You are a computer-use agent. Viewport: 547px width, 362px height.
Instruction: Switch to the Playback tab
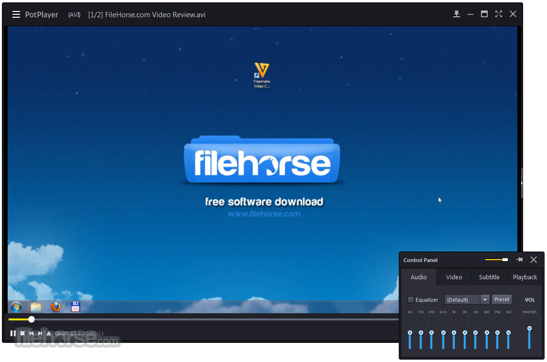[525, 277]
